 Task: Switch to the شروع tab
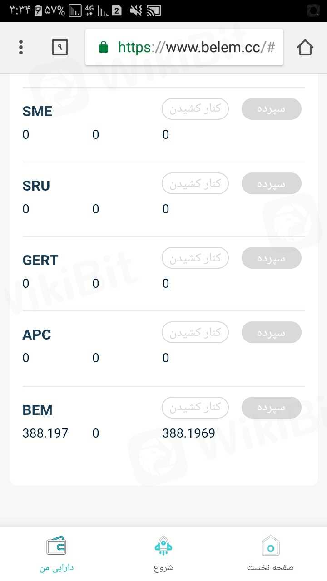point(163,567)
